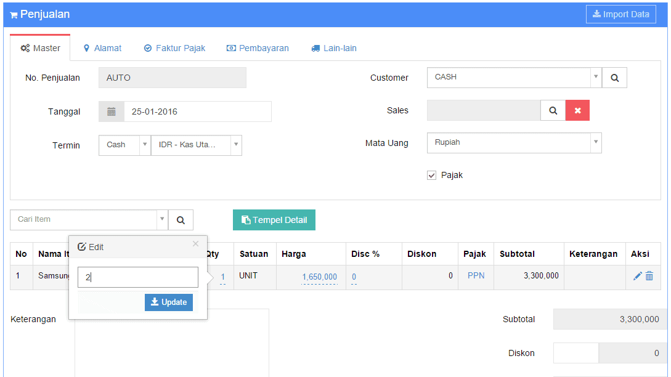Click the row Subtotal cell 3,300,000
The width and height of the screenshot is (671, 377).
[x=529, y=277]
